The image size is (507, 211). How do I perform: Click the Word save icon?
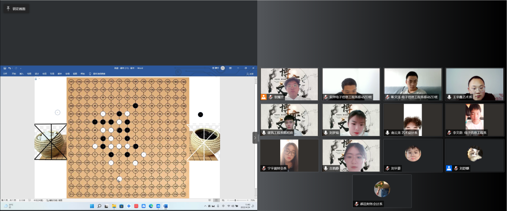5,68
